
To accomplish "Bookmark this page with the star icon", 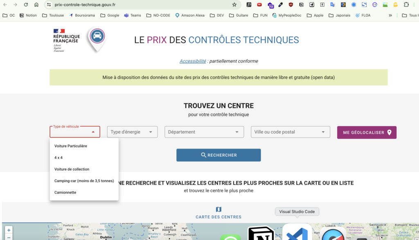I will point(234,4).
